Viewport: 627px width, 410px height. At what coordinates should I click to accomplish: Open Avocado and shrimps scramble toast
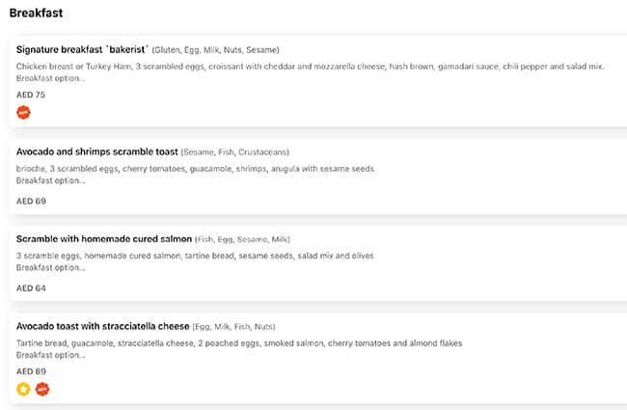pos(96,151)
